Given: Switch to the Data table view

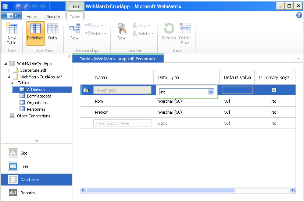Looking at the screenshot, I should click(x=53, y=33).
